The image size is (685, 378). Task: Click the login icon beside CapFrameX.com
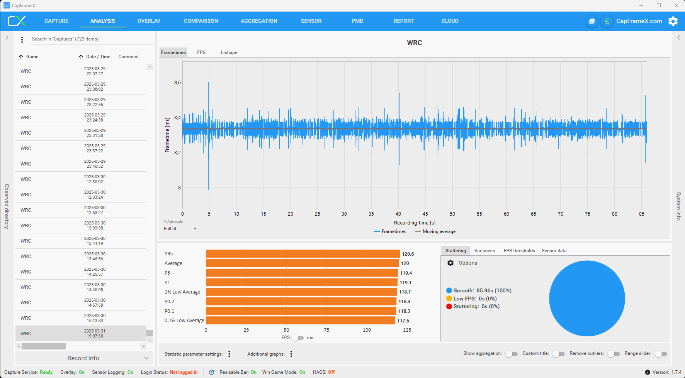coord(607,21)
